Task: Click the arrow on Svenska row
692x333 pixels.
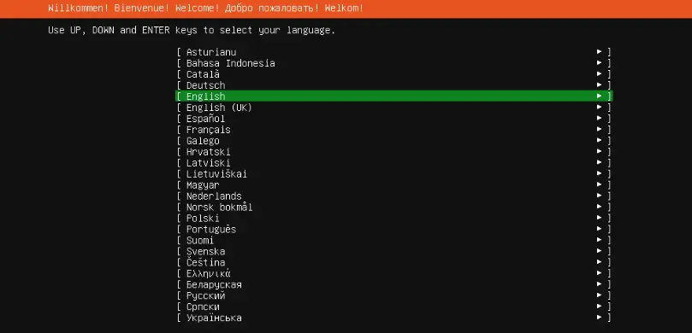Action: 599,251
